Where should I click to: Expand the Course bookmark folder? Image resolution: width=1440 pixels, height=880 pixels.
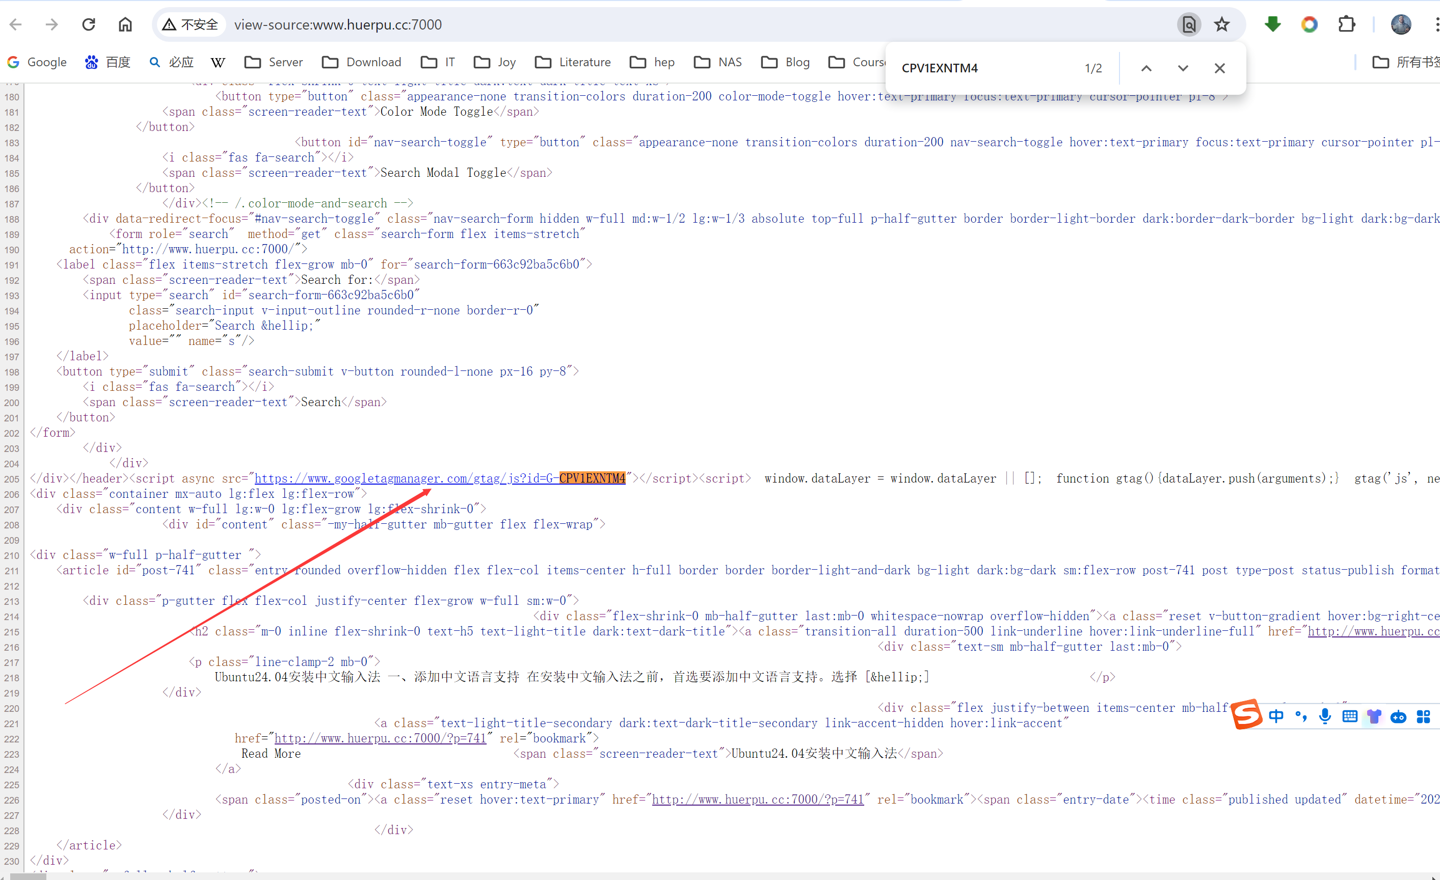pos(857,62)
